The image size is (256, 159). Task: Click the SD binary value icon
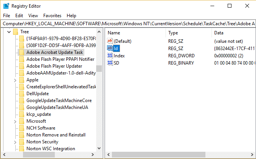point(110,62)
